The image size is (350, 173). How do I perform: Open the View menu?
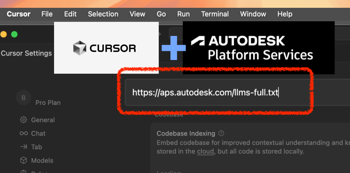pyautogui.click(x=137, y=14)
